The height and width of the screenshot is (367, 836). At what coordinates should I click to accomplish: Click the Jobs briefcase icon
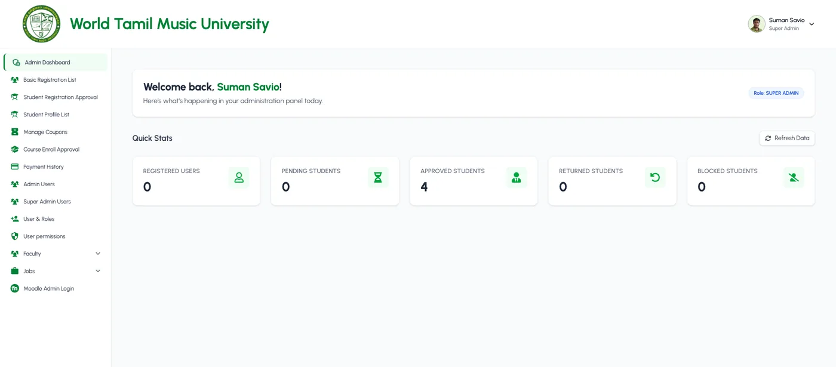(15, 271)
